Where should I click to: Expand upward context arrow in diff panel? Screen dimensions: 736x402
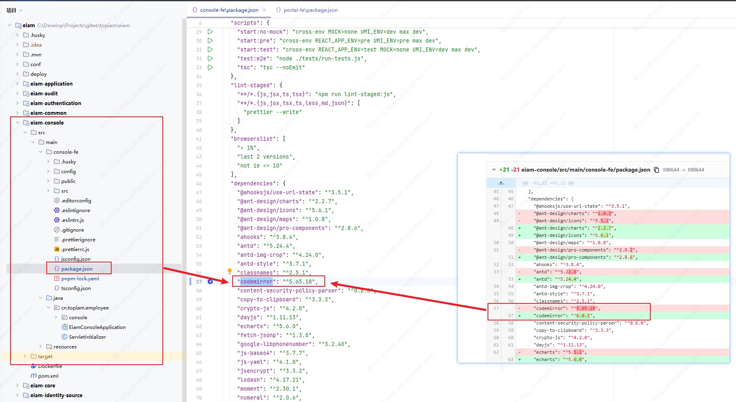pos(501,183)
